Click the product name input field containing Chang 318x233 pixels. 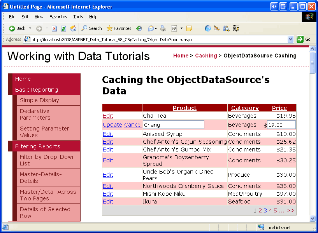(x=174, y=125)
